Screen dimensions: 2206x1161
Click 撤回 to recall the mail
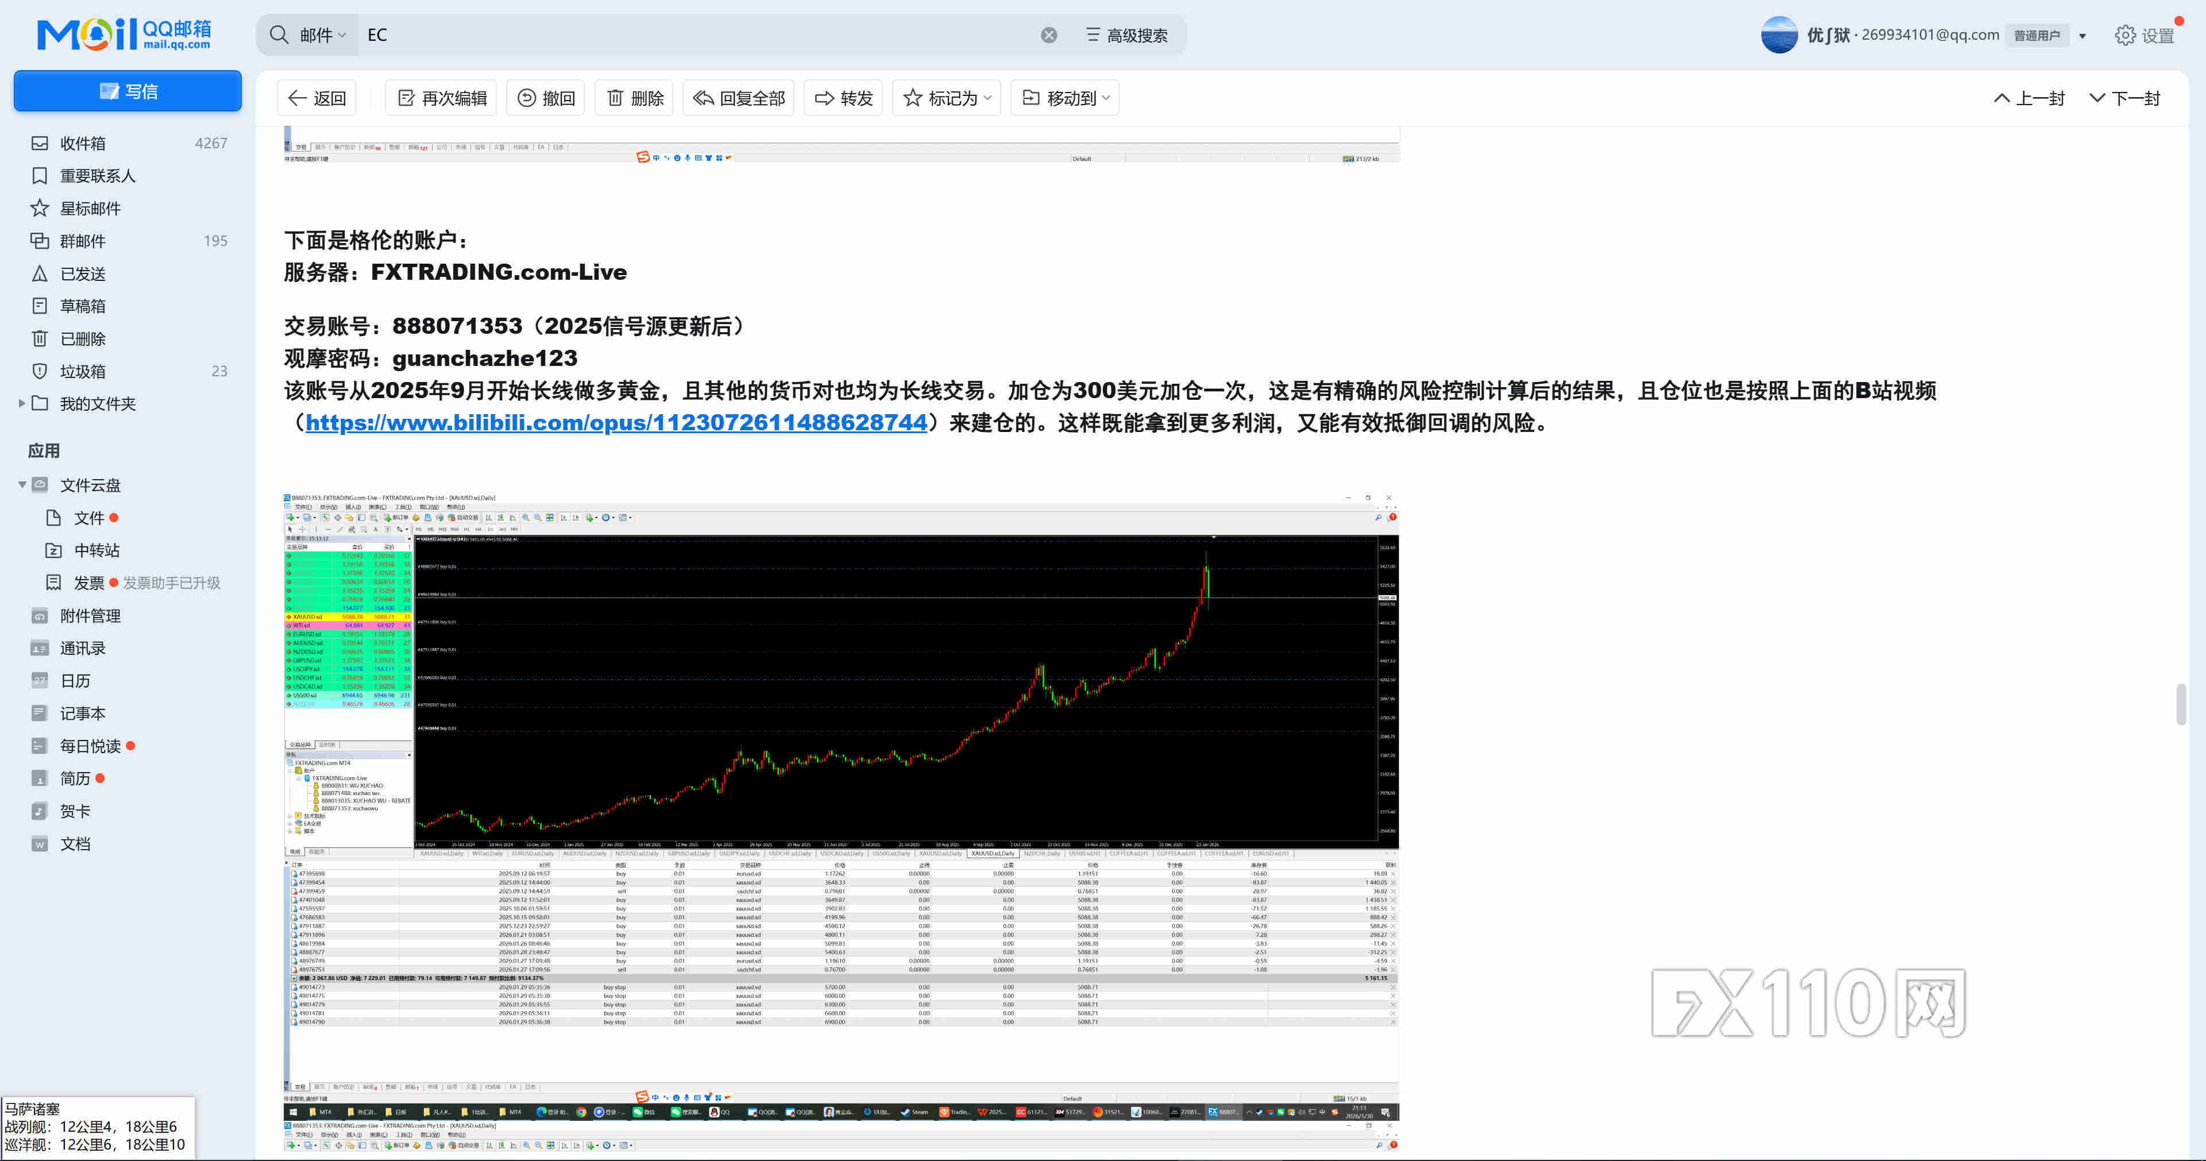click(546, 98)
